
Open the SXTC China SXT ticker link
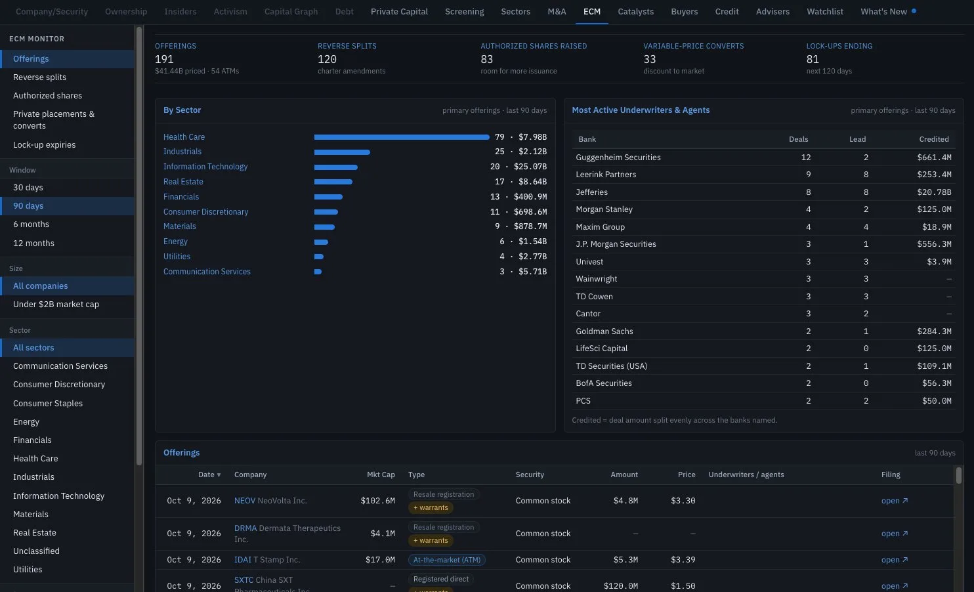click(x=243, y=580)
